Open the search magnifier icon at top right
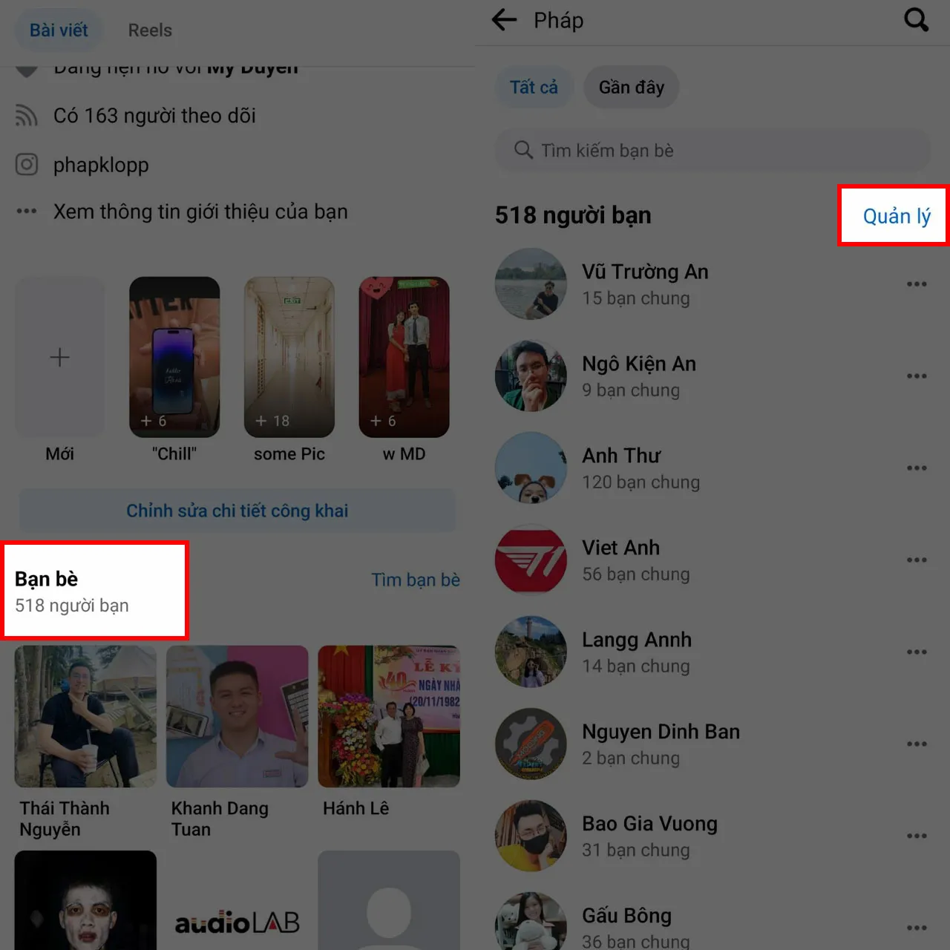Image resolution: width=950 pixels, height=950 pixels. [916, 20]
